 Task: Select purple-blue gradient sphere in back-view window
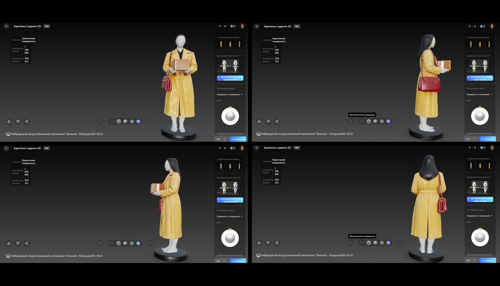pyautogui.click(x=389, y=243)
